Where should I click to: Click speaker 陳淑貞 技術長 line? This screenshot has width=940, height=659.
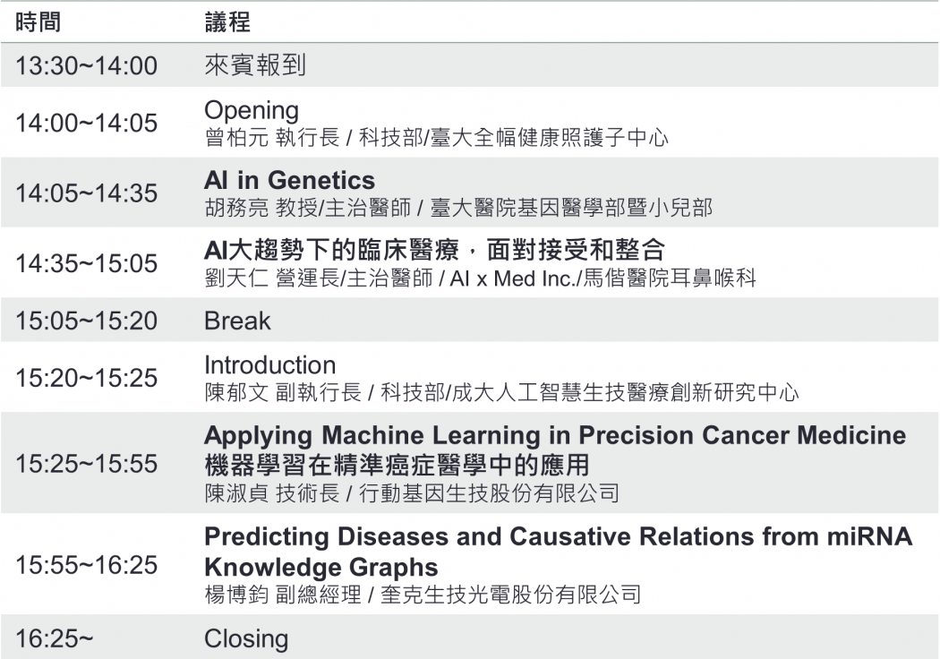point(412,493)
